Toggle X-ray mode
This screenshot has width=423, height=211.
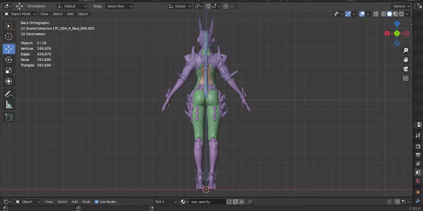[x=376, y=14]
